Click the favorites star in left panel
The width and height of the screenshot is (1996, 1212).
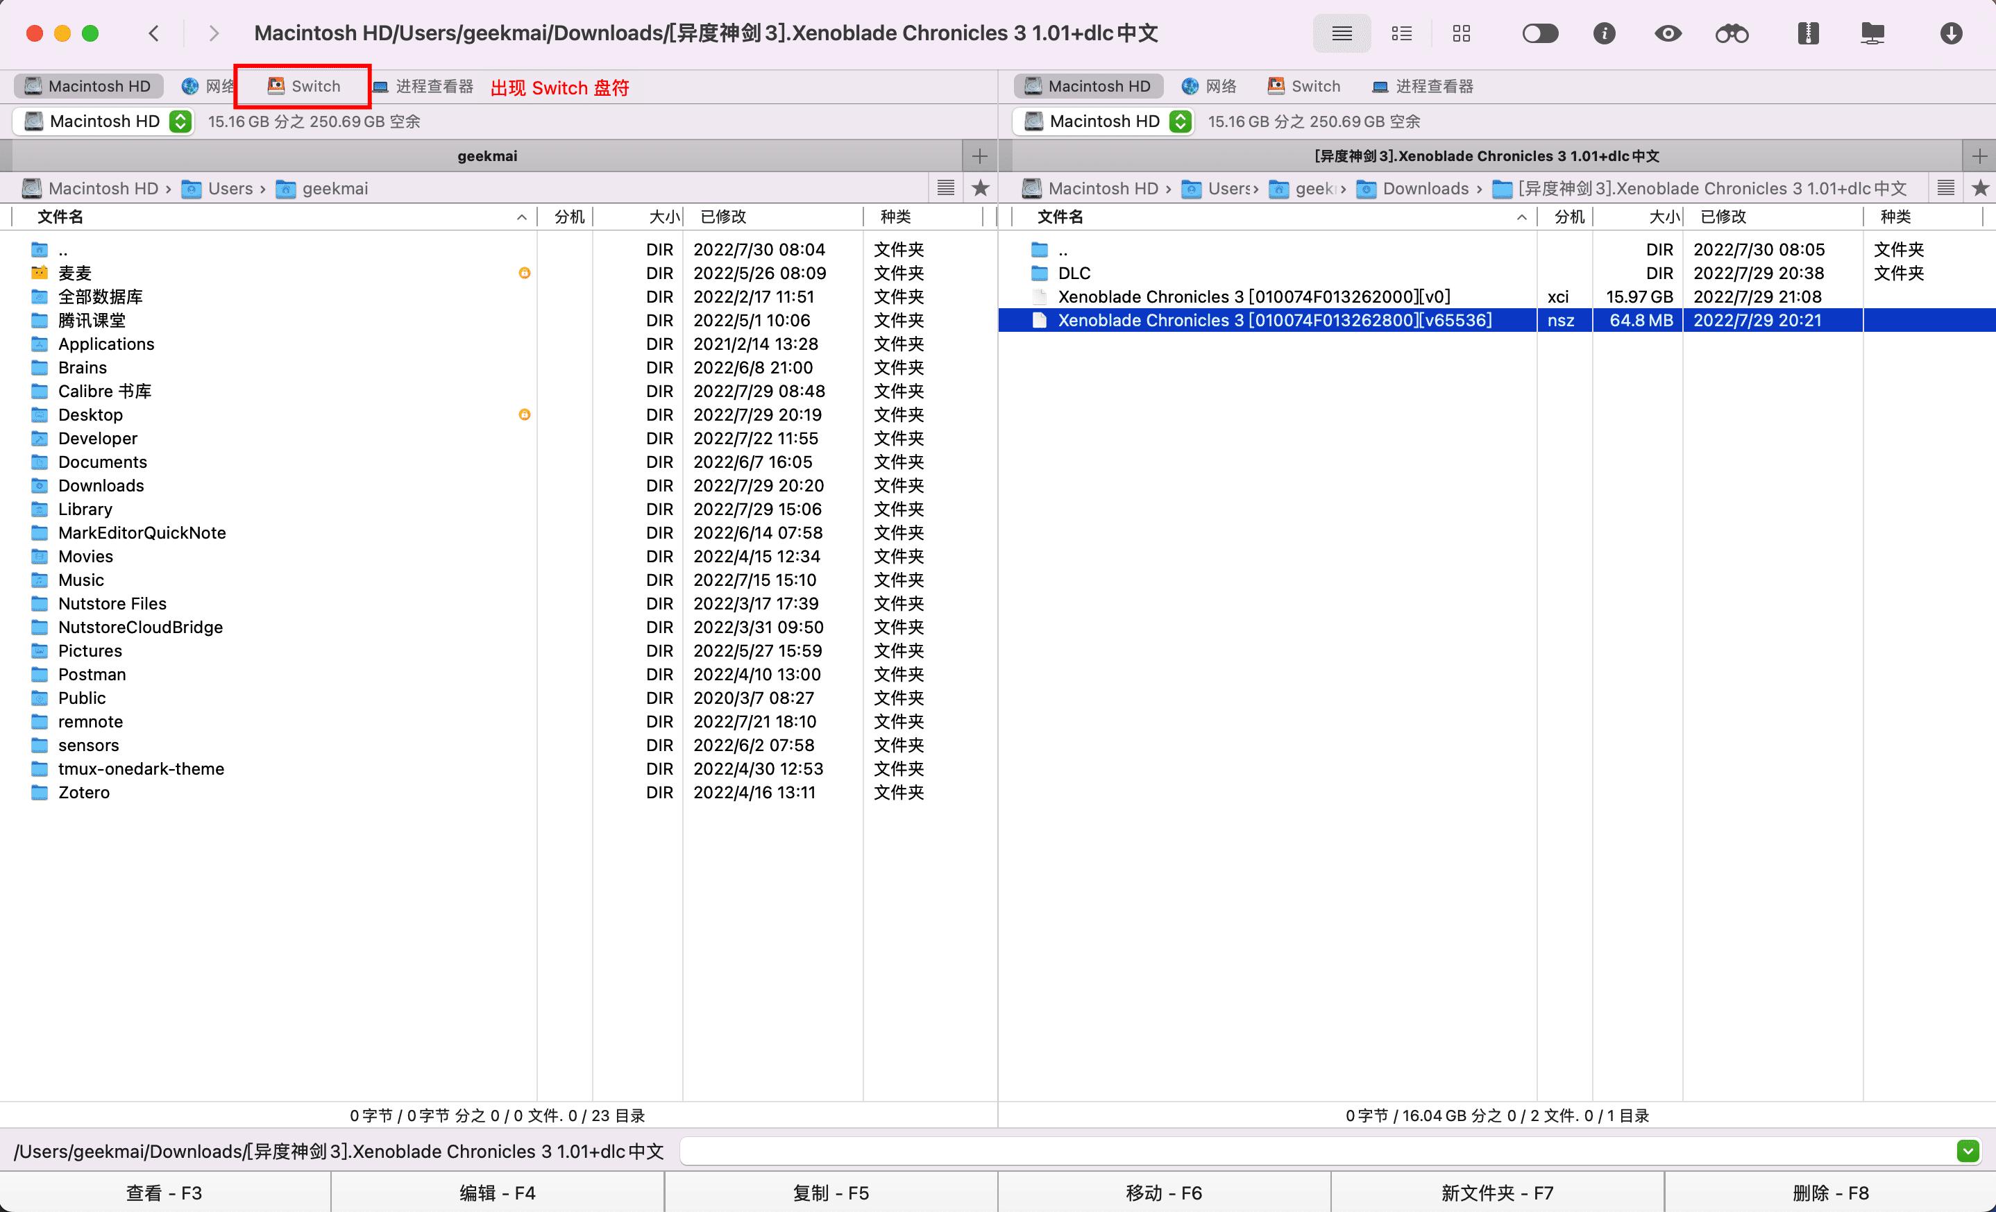pos(980,188)
